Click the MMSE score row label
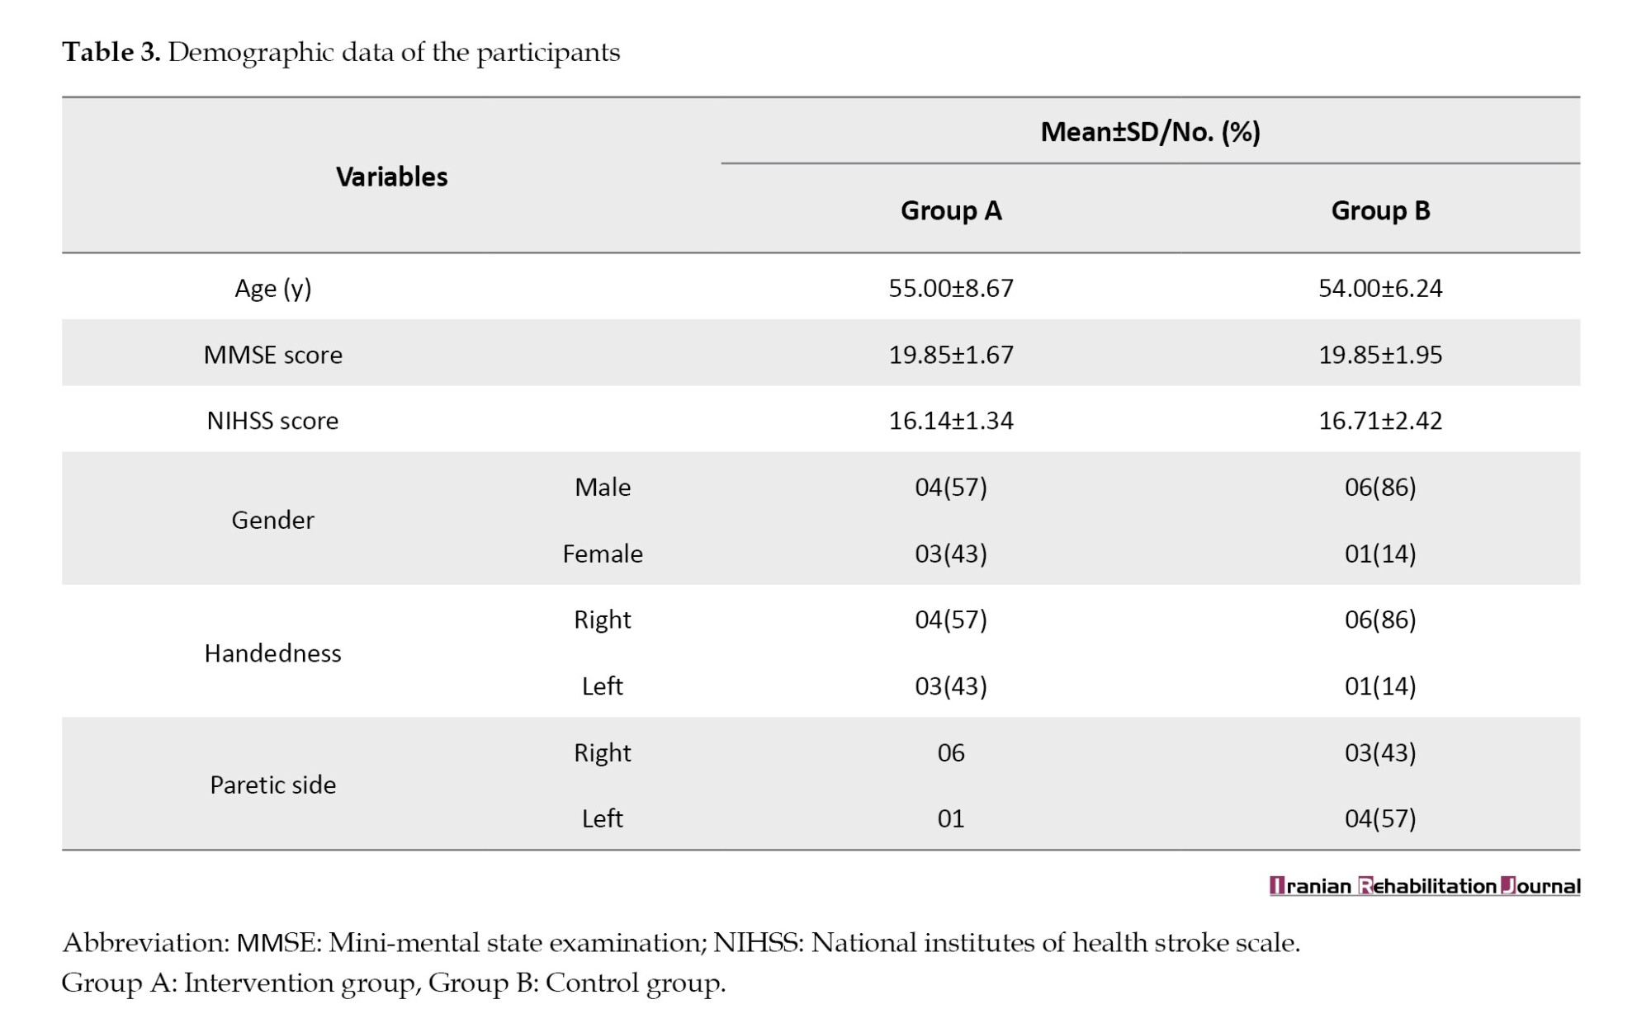 pyautogui.click(x=272, y=355)
